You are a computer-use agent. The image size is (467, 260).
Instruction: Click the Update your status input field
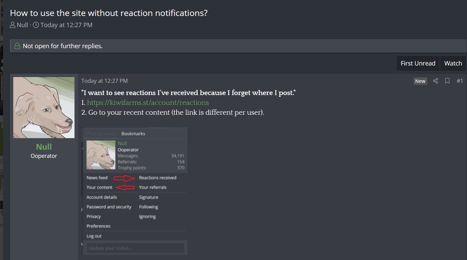click(x=135, y=248)
